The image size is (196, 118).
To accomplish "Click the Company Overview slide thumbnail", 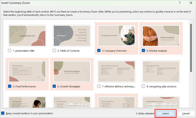I will [116, 36].
